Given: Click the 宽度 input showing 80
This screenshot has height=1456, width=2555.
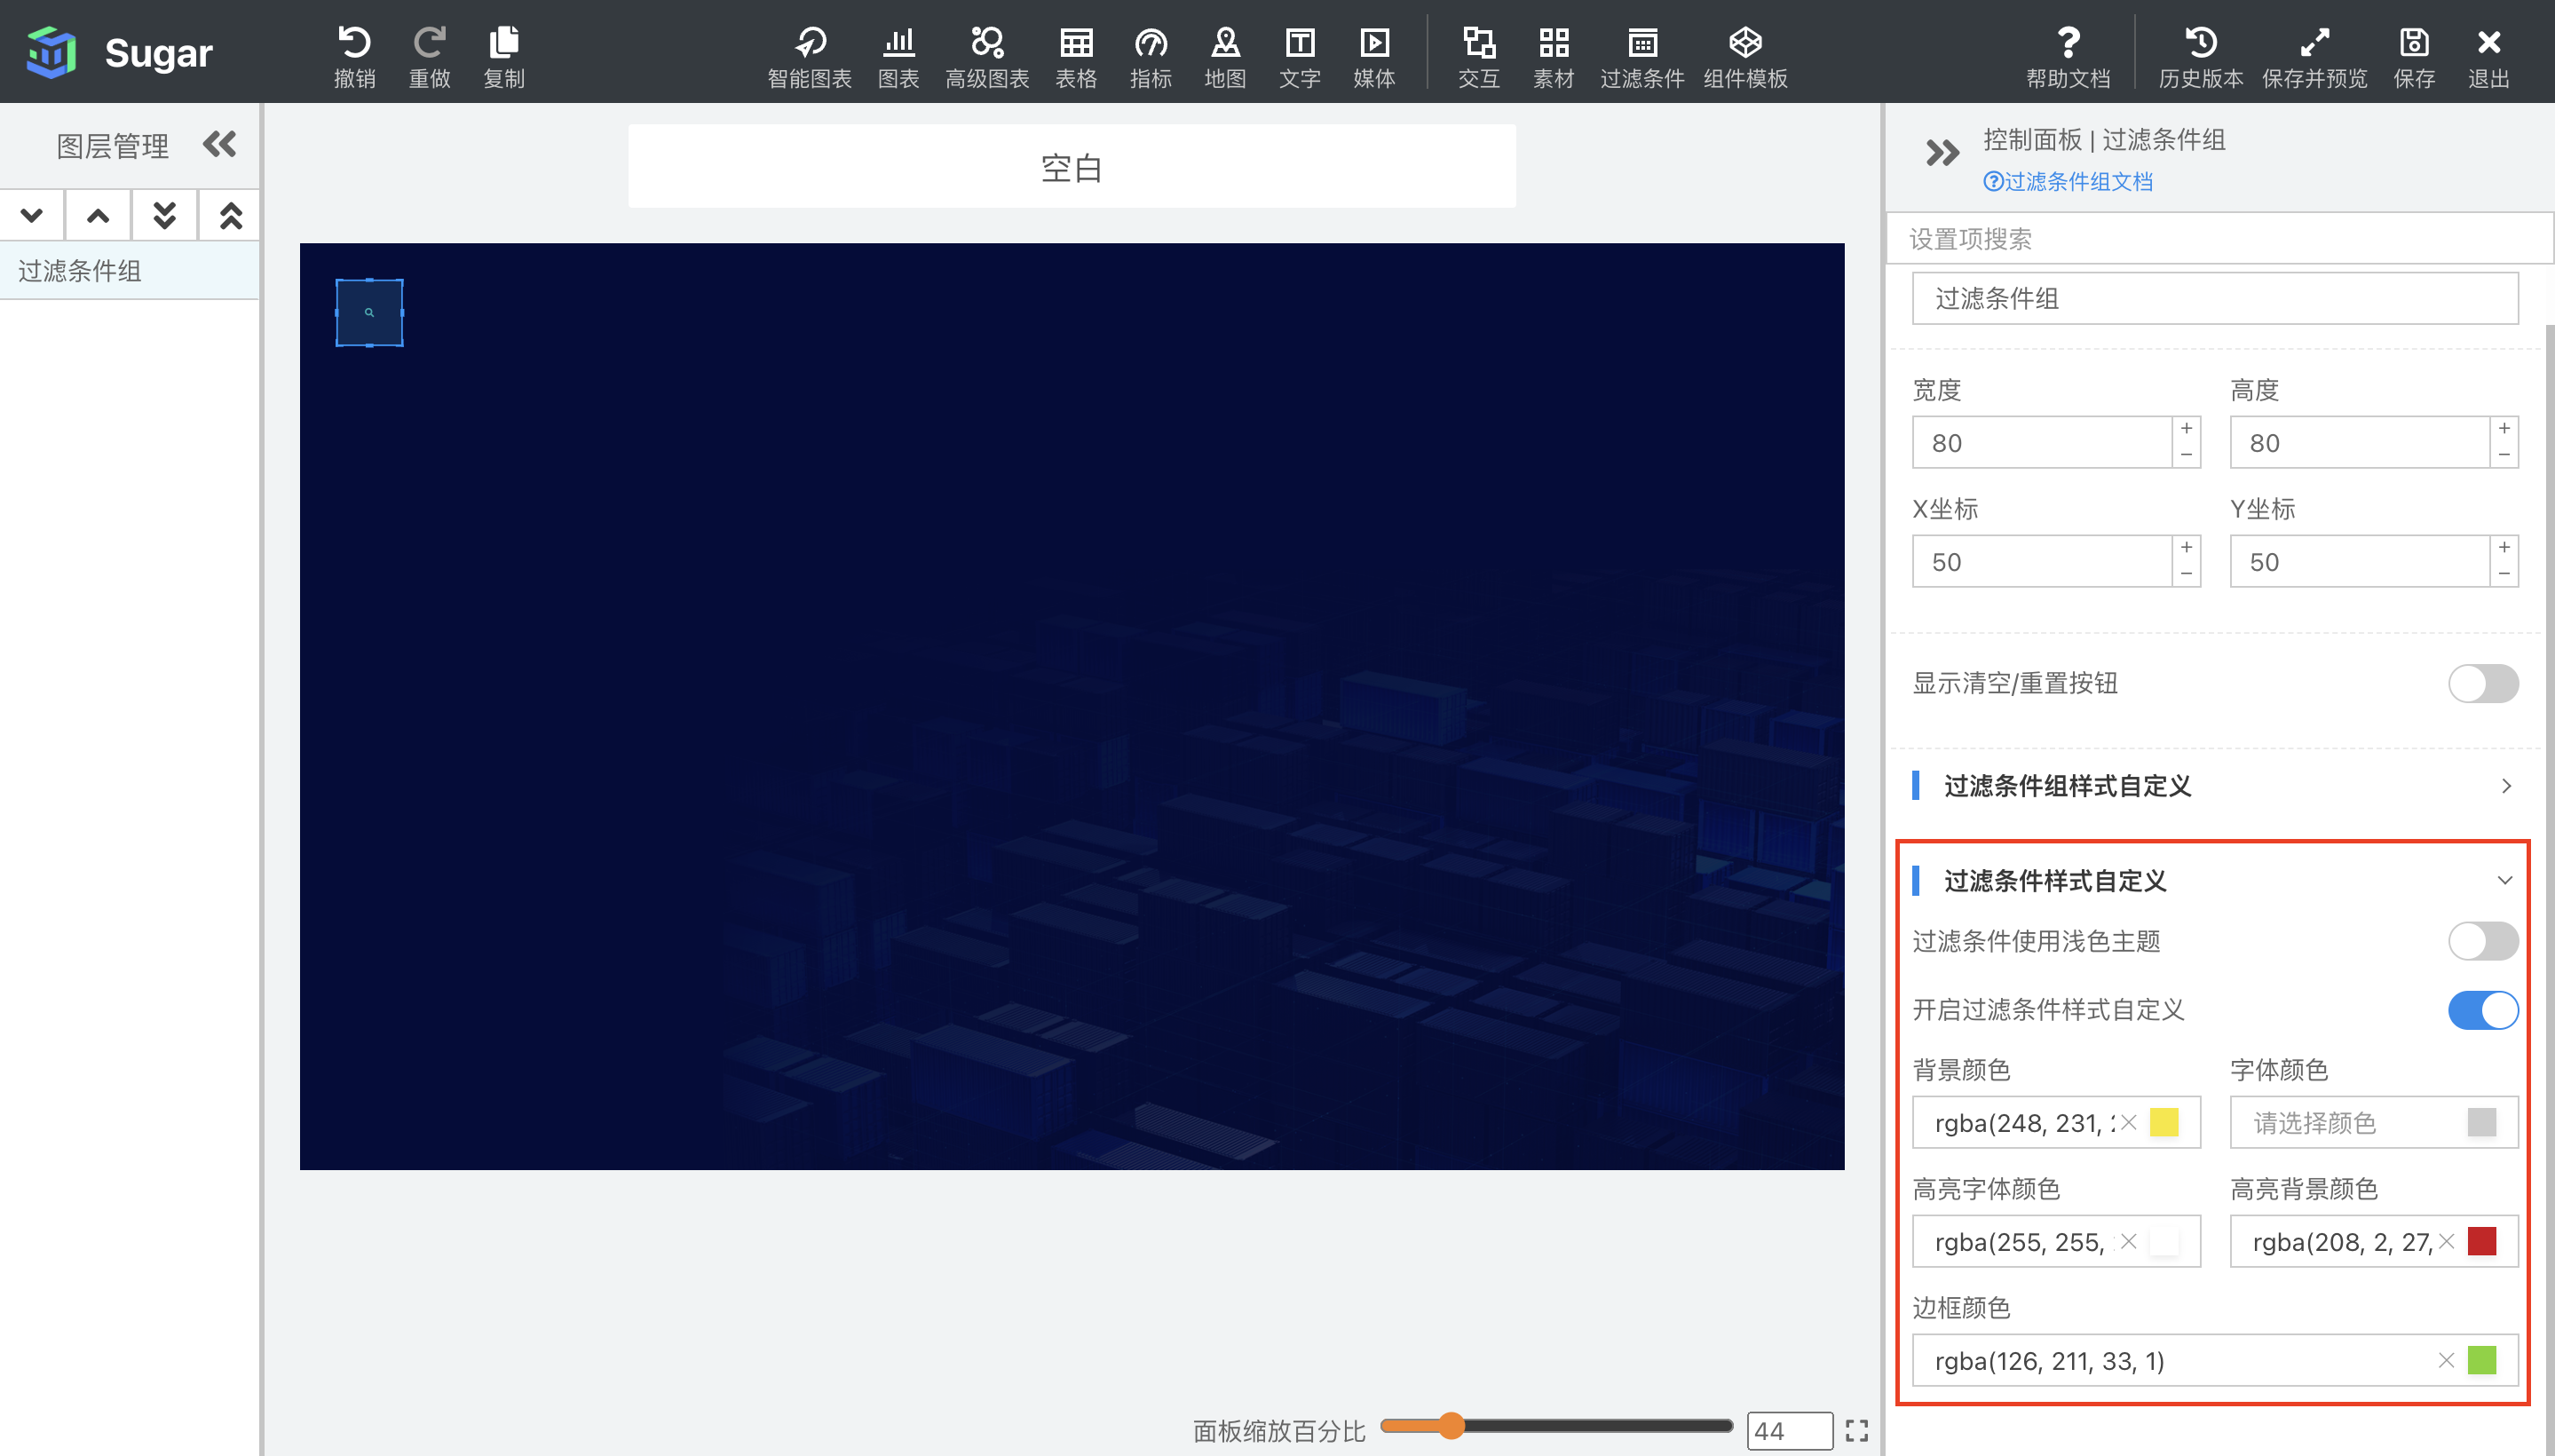Looking at the screenshot, I should (x=2041, y=443).
